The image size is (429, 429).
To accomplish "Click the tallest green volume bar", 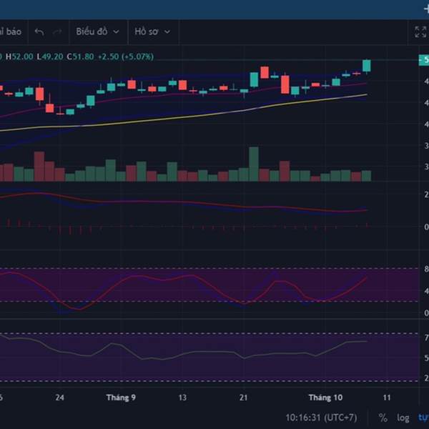I will click(254, 164).
